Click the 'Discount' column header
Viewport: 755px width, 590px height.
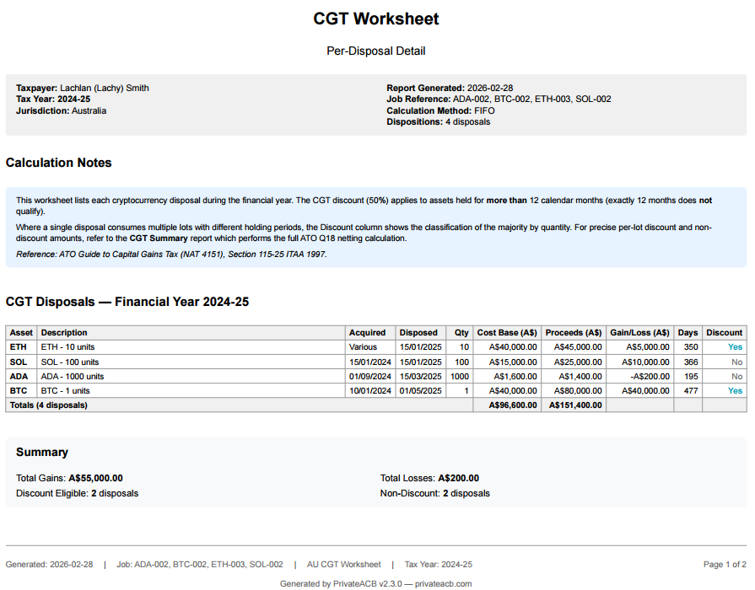724,333
